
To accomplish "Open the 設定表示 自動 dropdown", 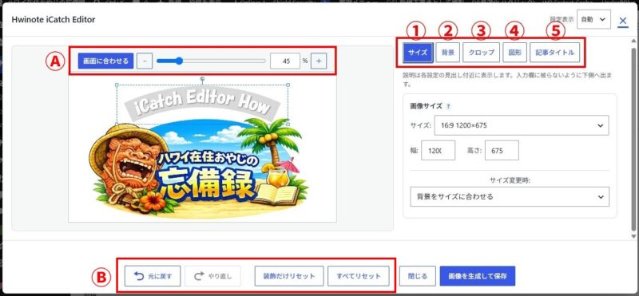I will 593,19.
